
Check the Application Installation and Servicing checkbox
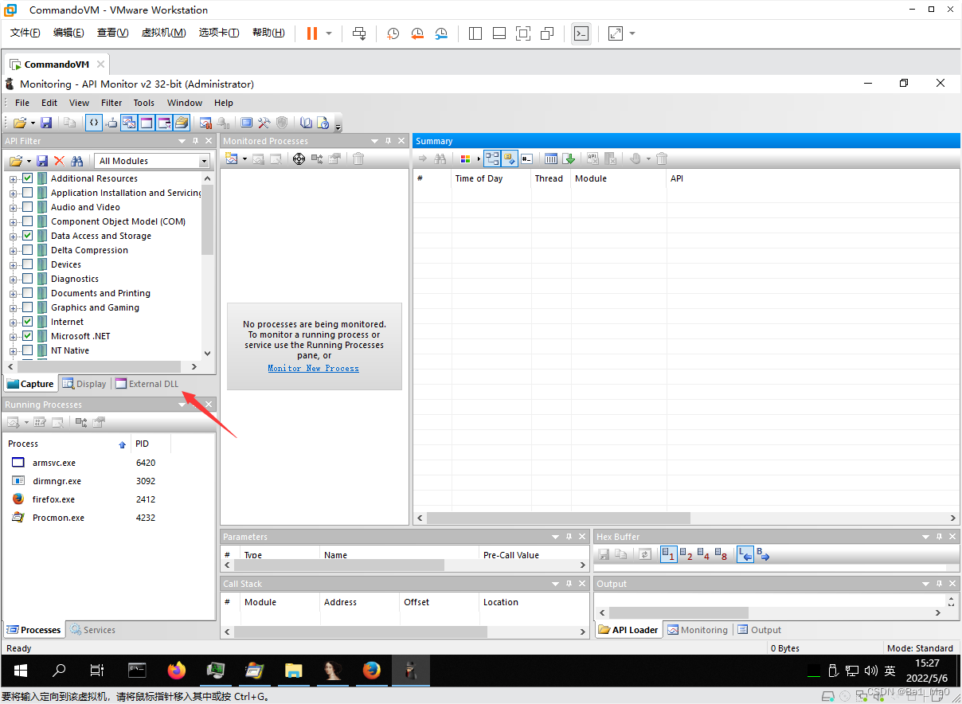coord(28,193)
